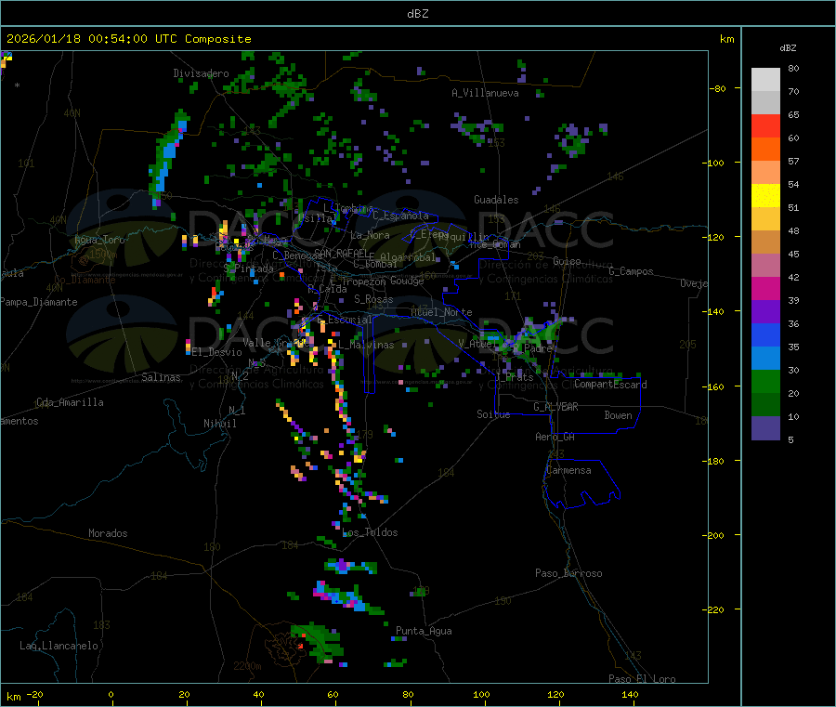
Task: Click the Divisadero map label
Action: [x=201, y=73]
